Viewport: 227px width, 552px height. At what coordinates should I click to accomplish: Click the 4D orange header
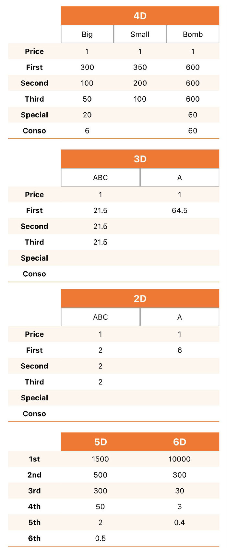pyautogui.click(x=140, y=16)
